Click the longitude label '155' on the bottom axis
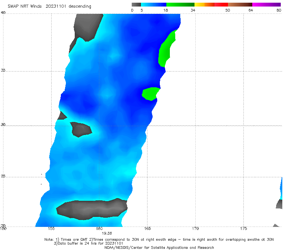The image size is (285, 250). (51, 228)
